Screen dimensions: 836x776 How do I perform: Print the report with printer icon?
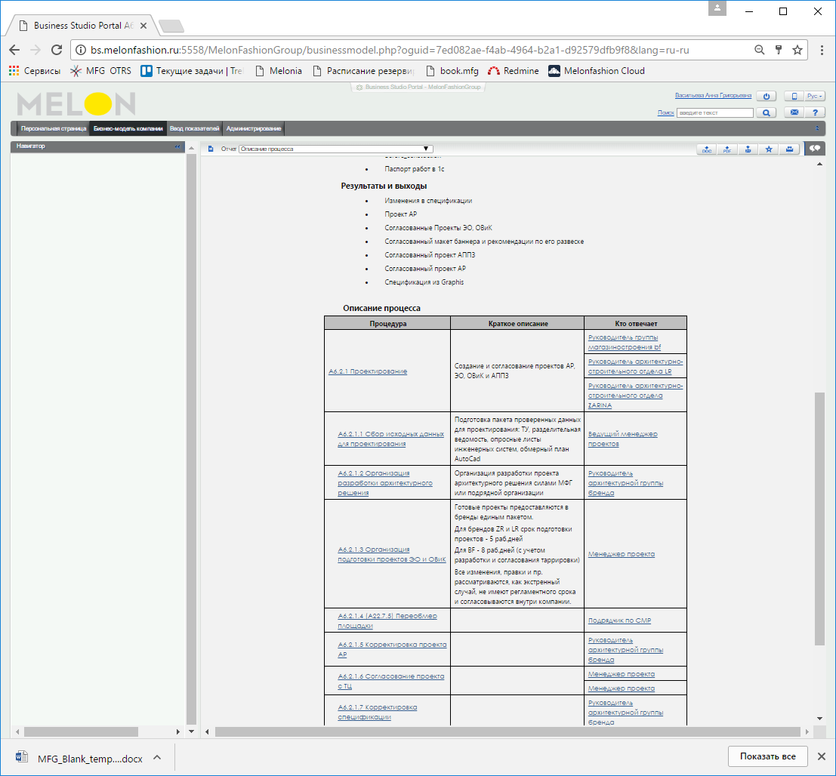[x=789, y=149]
